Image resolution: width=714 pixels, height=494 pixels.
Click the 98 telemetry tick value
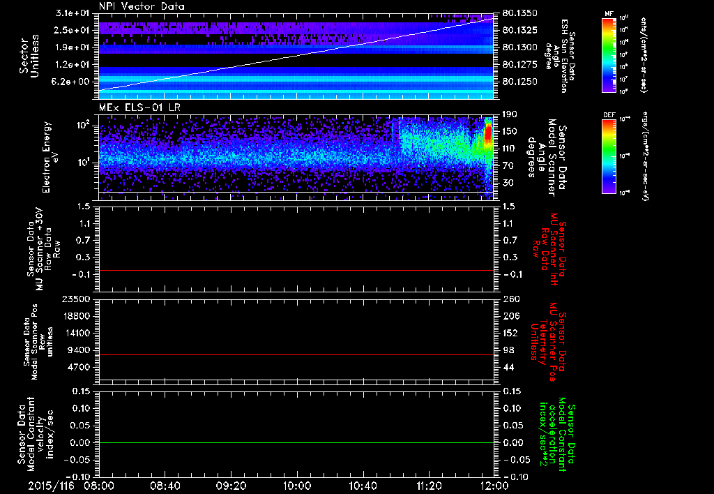click(508, 350)
